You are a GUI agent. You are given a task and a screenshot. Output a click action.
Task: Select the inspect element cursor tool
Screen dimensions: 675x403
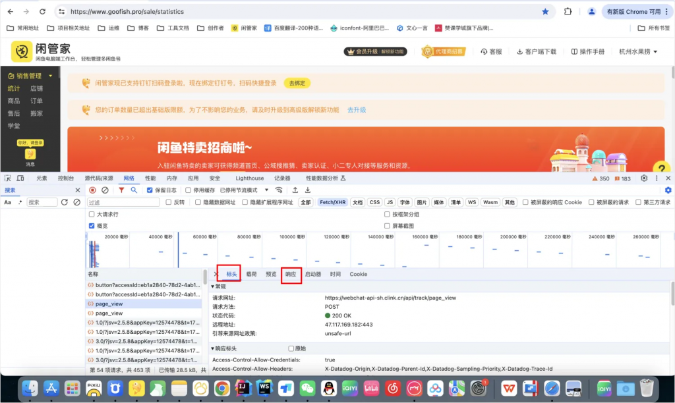coord(7,178)
